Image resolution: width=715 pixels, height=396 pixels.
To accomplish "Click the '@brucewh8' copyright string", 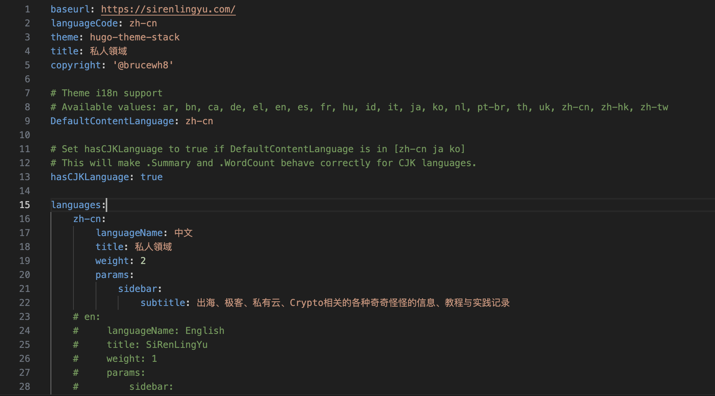I will pos(143,65).
